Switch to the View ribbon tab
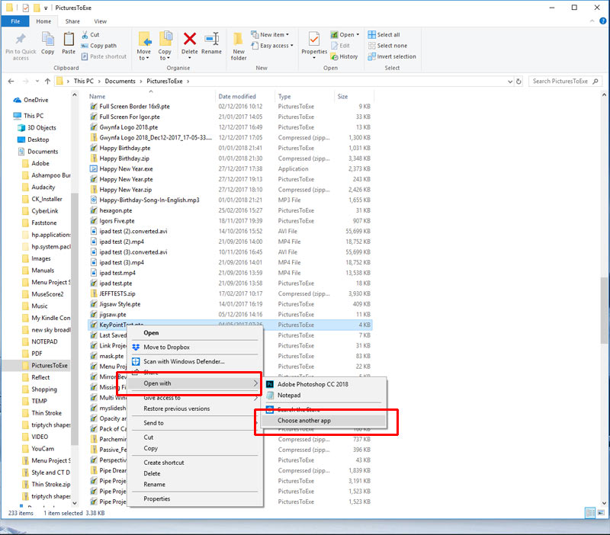 click(101, 21)
